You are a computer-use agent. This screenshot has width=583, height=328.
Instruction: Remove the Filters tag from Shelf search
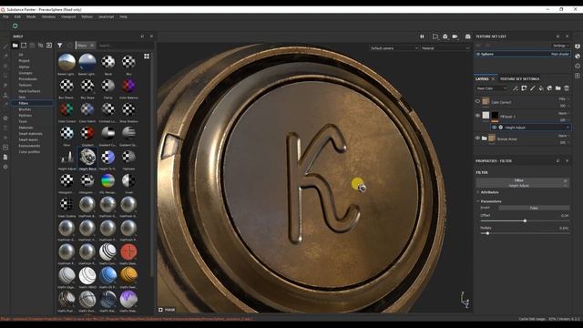coord(92,46)
